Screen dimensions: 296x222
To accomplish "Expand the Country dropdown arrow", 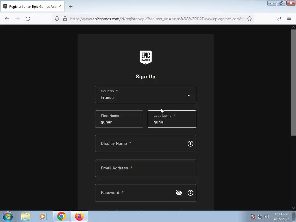I will click(188, 95).
